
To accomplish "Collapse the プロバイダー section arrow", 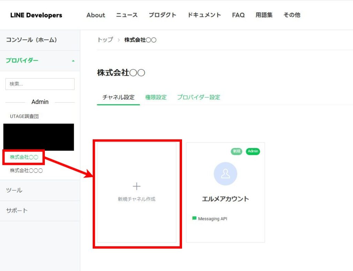I will (73, 61).
